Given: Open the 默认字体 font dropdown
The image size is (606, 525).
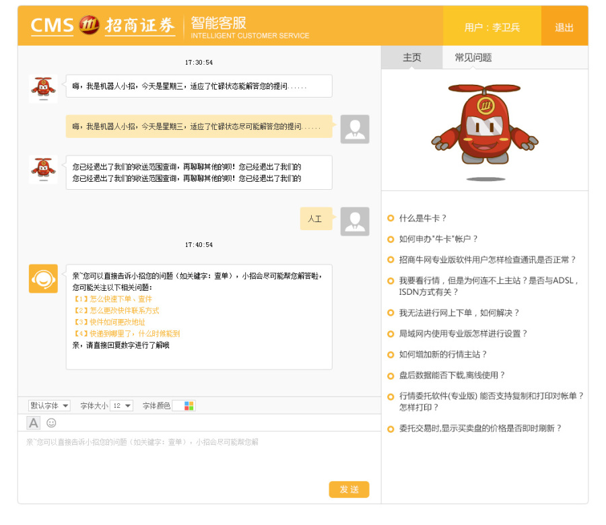Looking at the screenshot, I should (48, 406).
